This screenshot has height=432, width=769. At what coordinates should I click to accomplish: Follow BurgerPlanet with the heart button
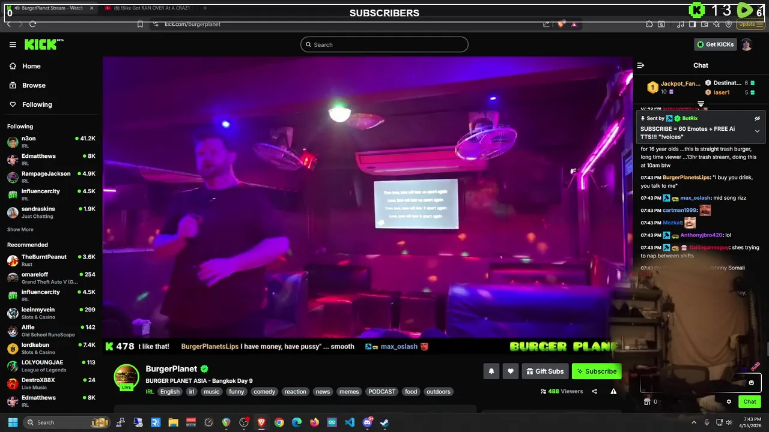tap(511, 371)
